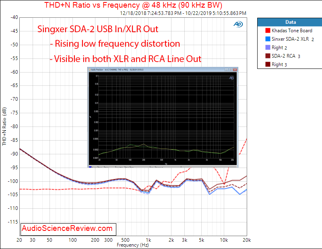Click the '500' tick on the main frequency axis

click(x=125, y=240)
